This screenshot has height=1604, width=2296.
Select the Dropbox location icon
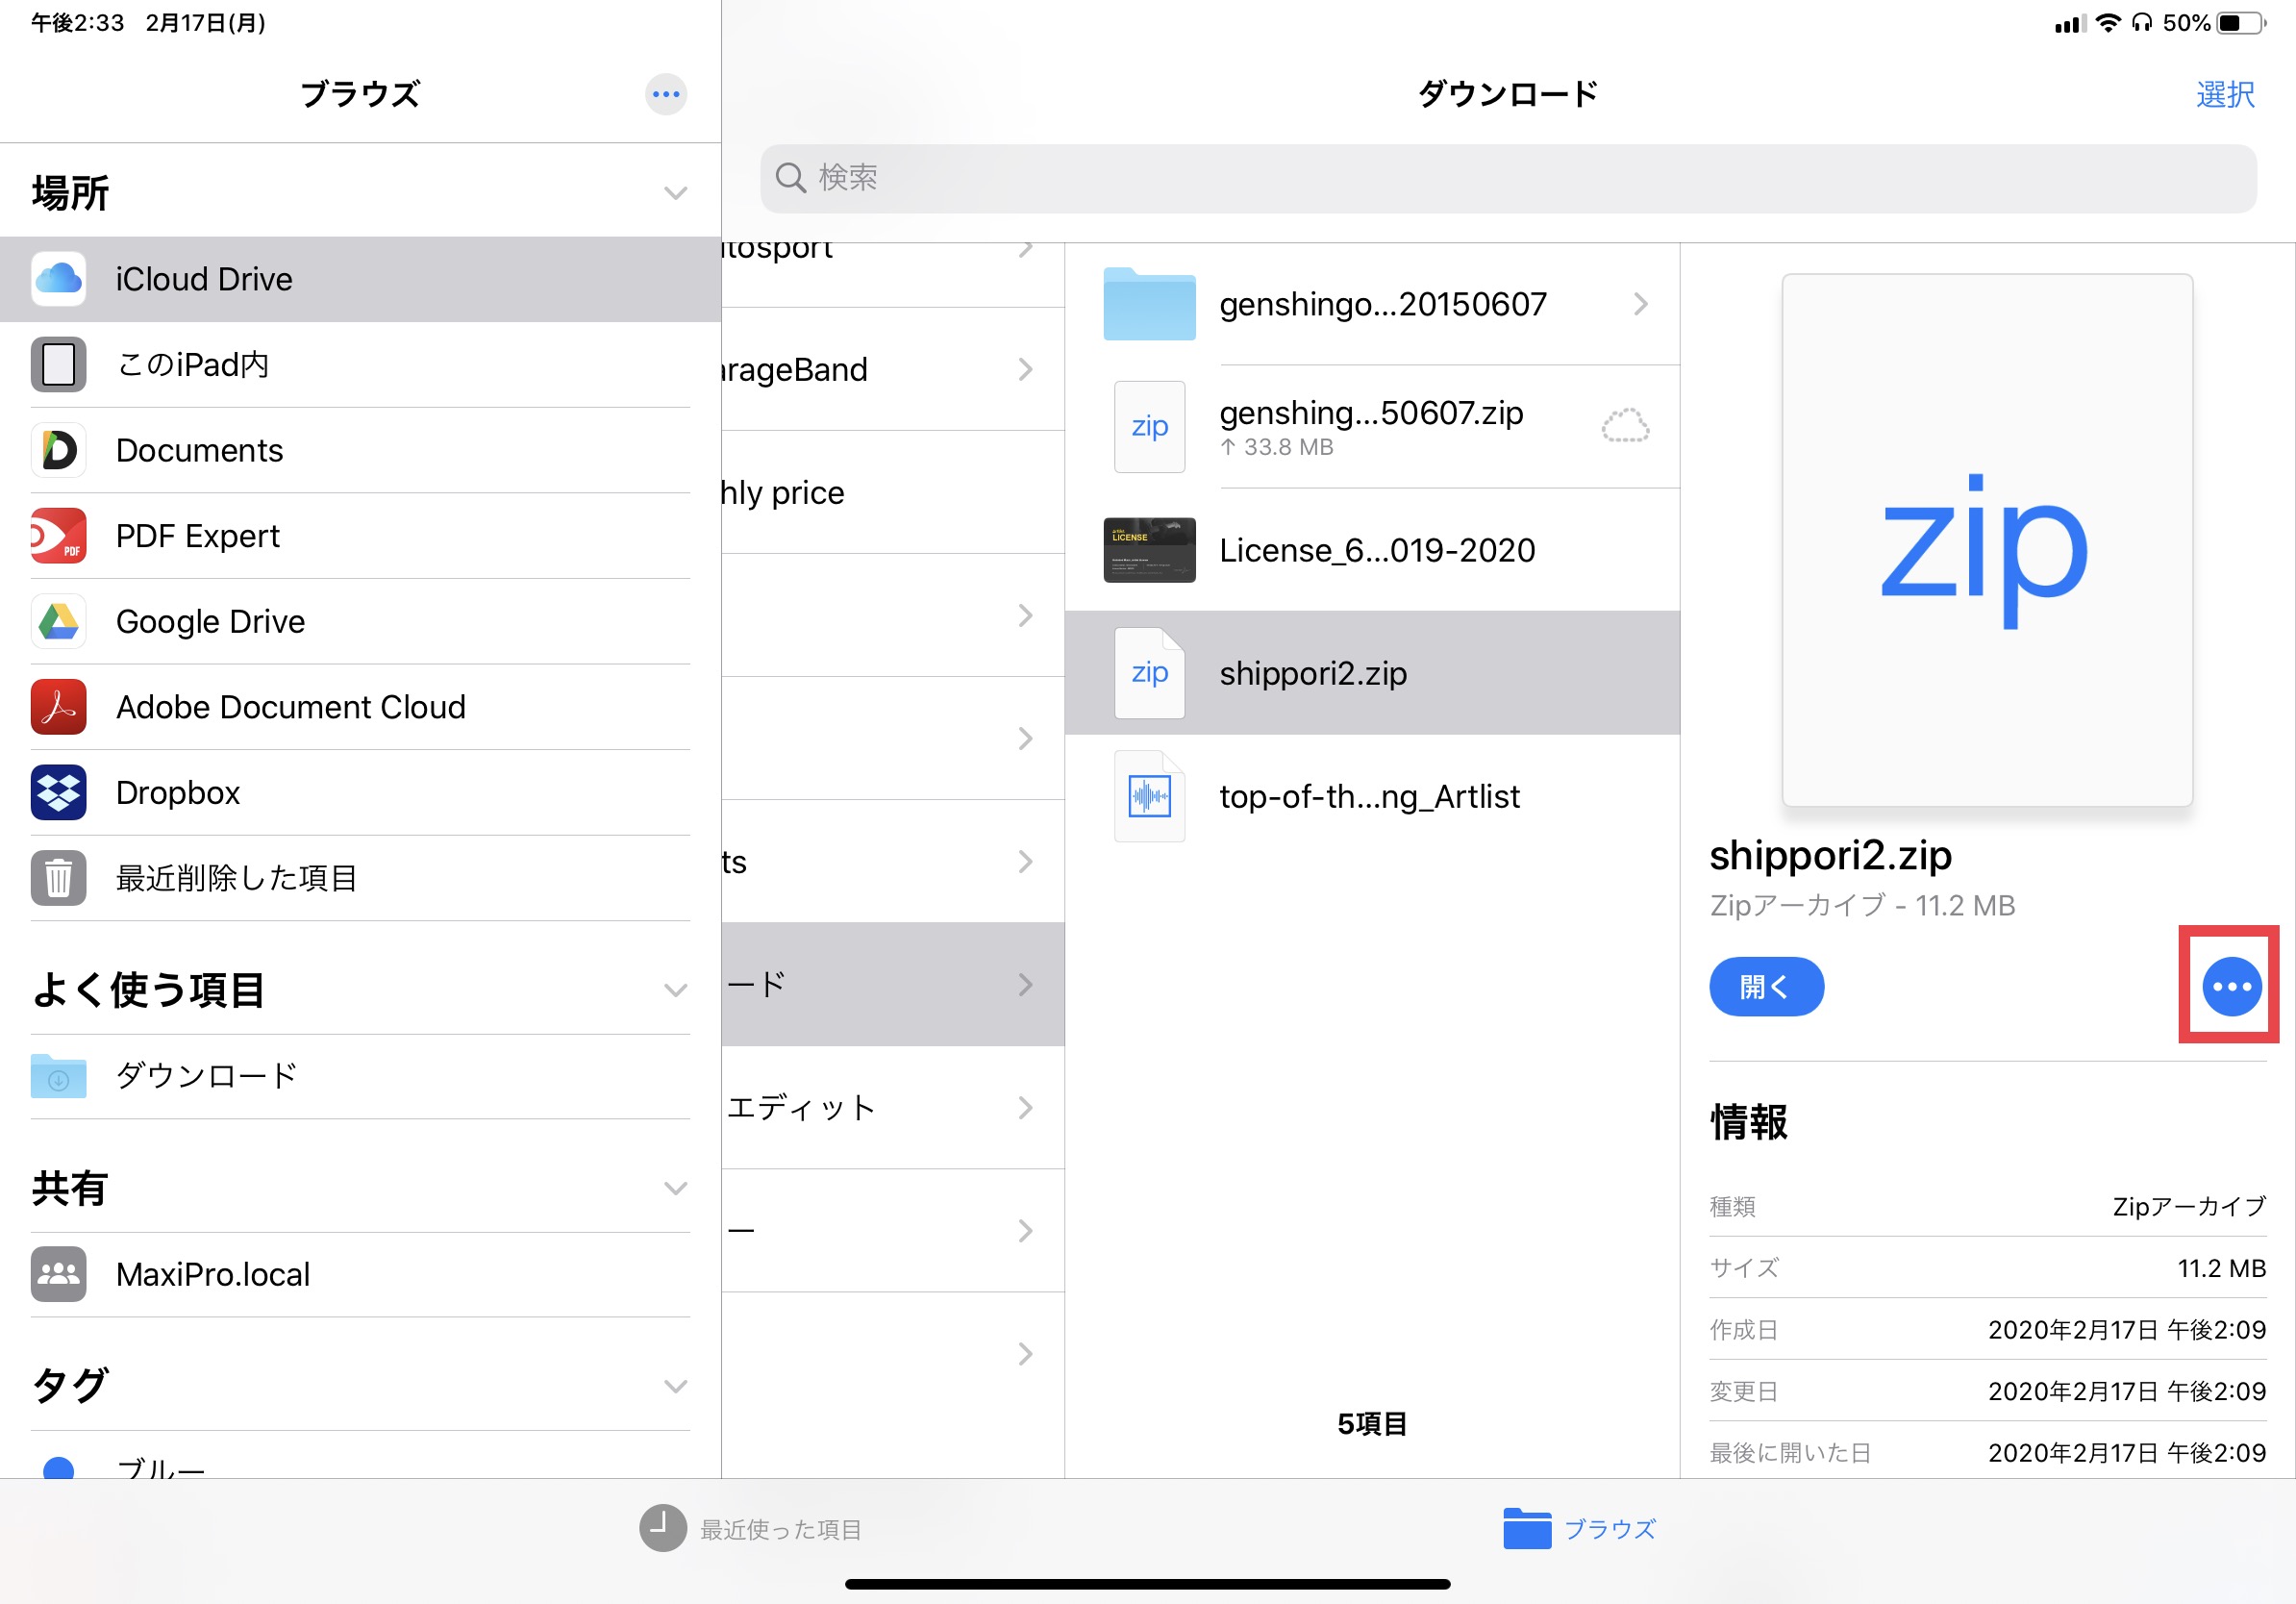pos(58,793)
